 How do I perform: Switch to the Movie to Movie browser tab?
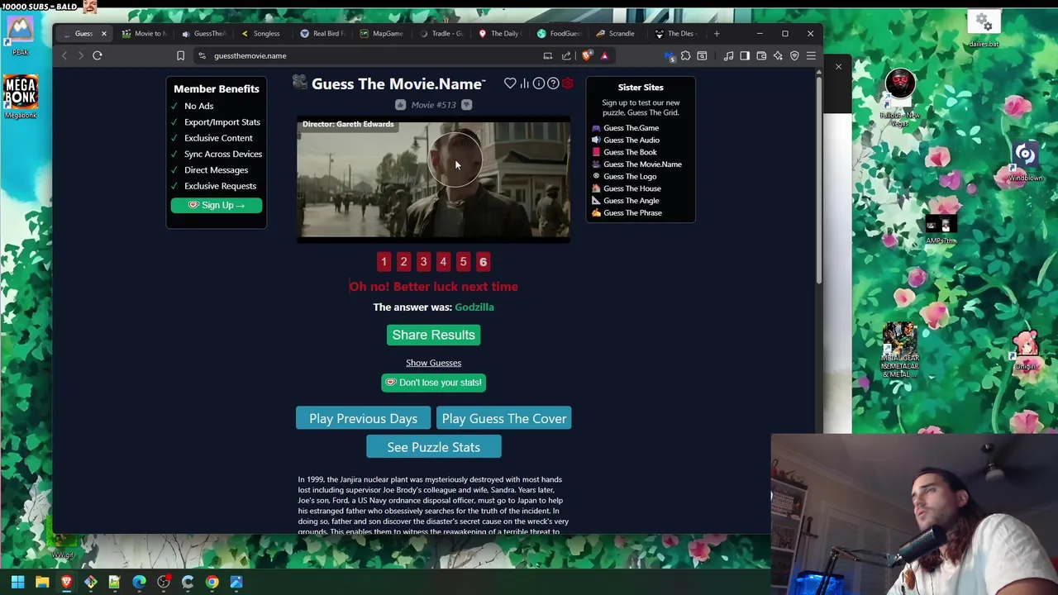pyautogui.click(x=145, y=34)
